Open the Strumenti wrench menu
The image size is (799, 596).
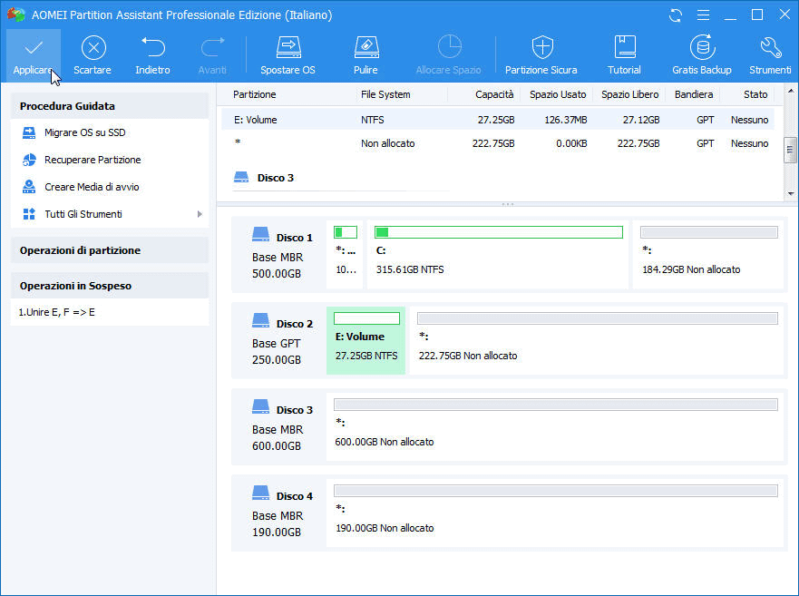(x=770, y=49)
